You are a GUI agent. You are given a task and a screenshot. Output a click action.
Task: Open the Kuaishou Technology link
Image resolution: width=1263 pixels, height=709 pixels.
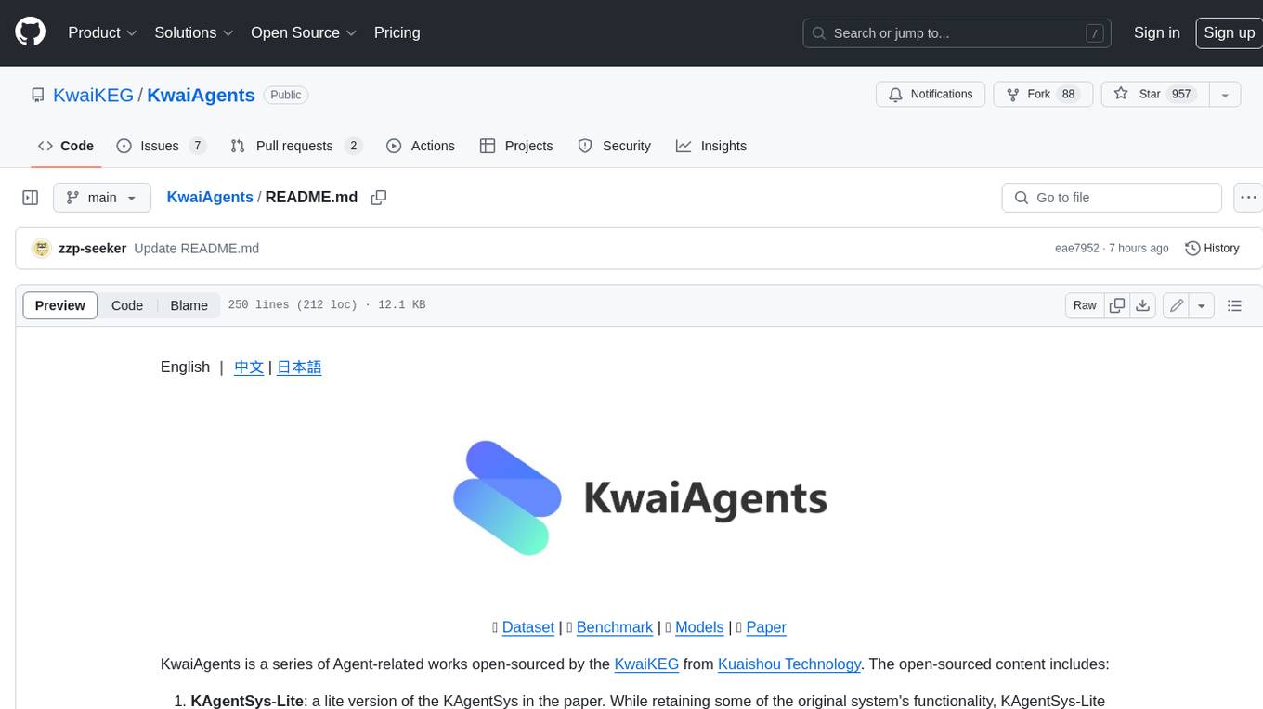click(x=789, y=664)
